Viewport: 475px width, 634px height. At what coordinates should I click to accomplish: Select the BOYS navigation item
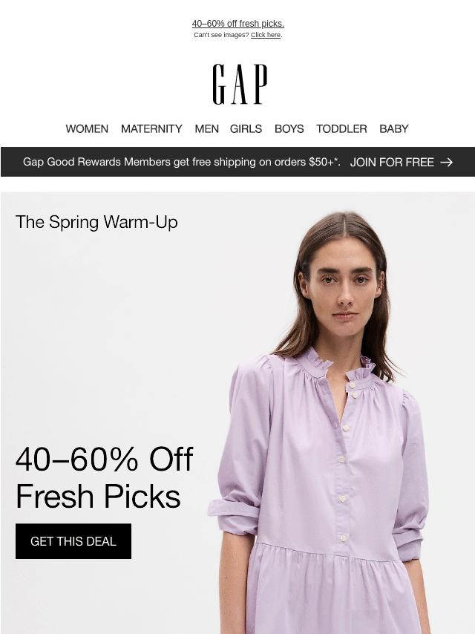click(x=289, y=128)
